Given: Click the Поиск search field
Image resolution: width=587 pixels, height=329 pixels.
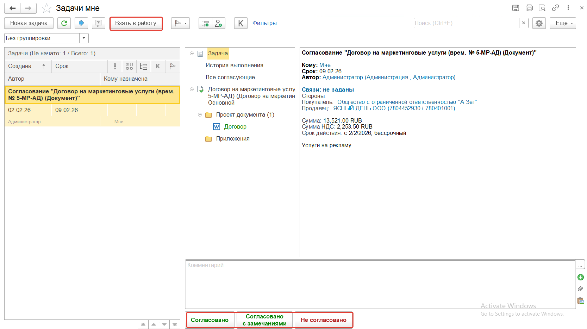Looking at the screenshot, I should (466, 23).
